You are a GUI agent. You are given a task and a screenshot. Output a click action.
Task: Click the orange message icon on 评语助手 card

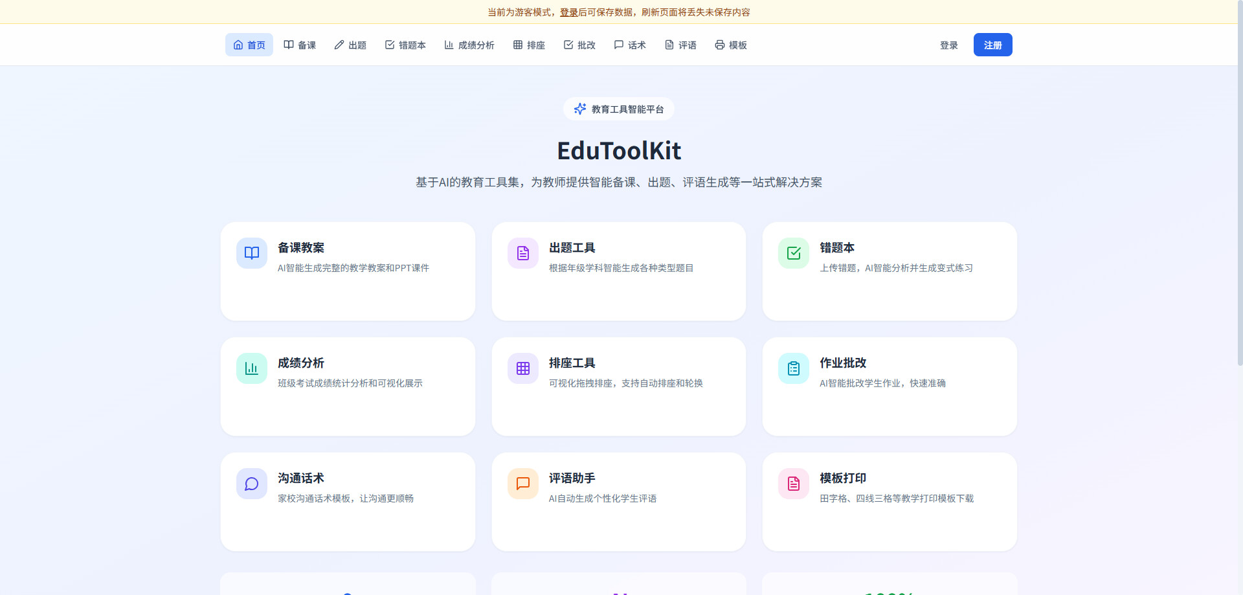[x=523, y=484]
